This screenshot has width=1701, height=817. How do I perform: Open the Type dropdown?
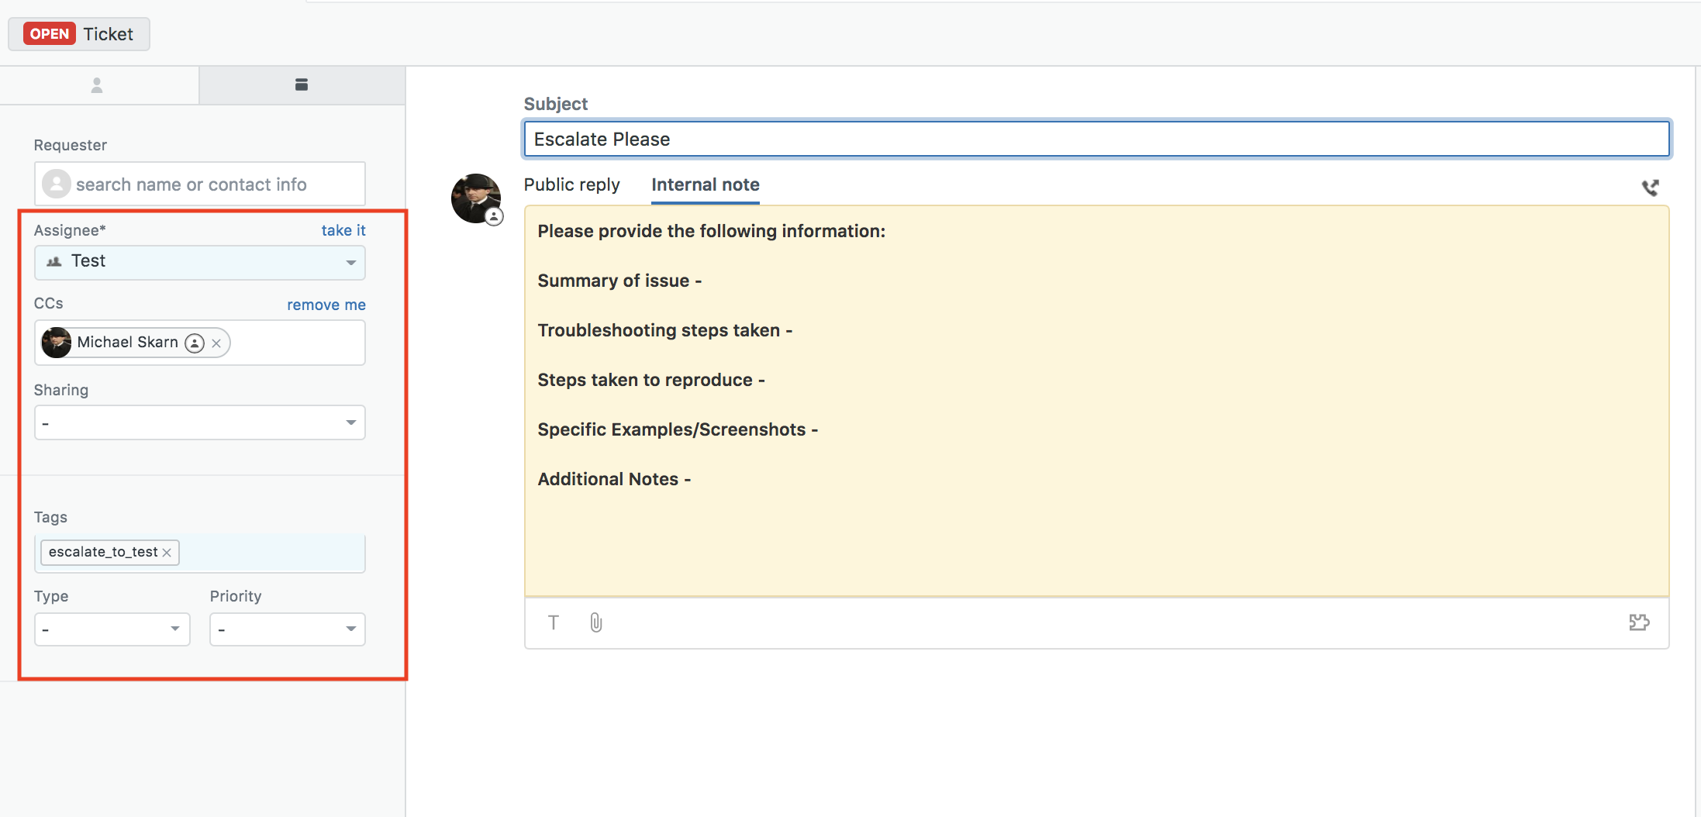tap(112, 629)
